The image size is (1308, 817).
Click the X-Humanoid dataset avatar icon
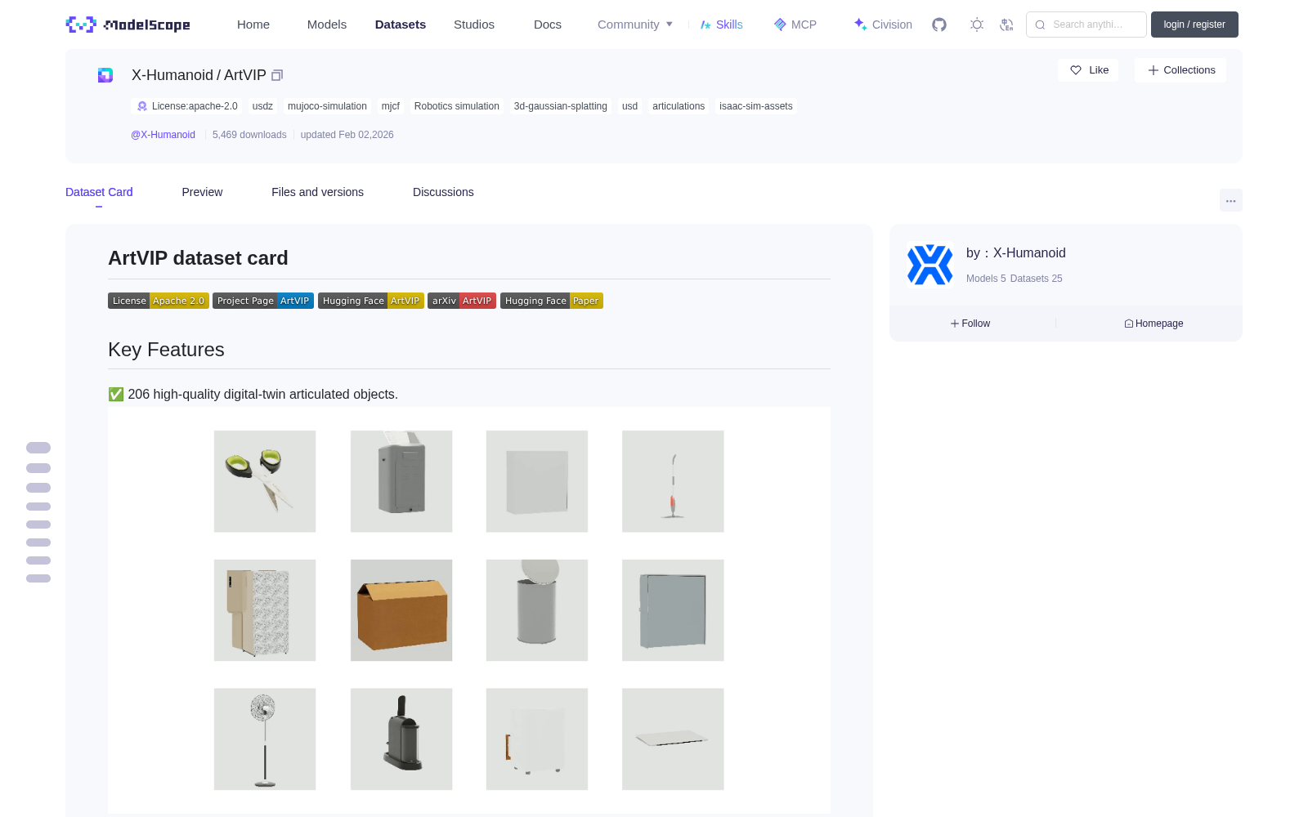pos(105,75)
